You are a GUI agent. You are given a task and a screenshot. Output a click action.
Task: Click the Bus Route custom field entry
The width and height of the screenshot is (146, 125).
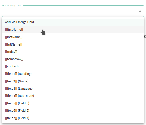click(x=73, y=96)
